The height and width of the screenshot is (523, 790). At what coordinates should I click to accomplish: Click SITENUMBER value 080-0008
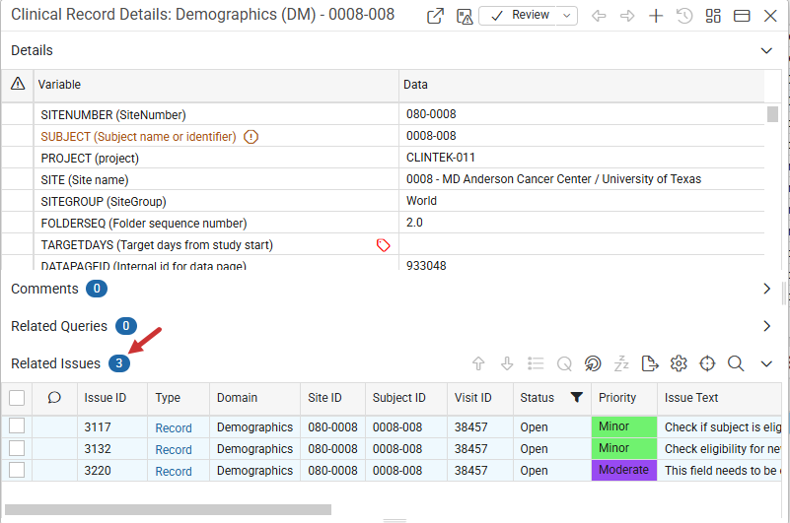pyautogui.click(x=431, y=114)
